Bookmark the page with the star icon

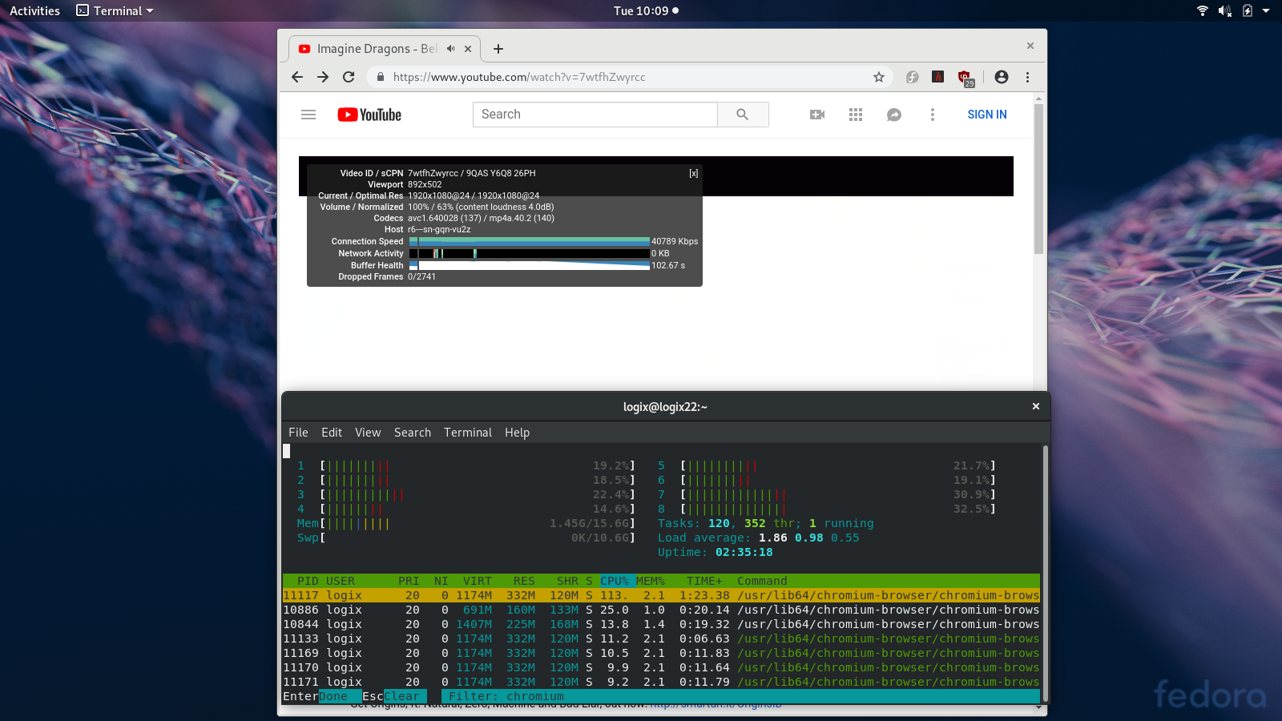click(879, 77)
